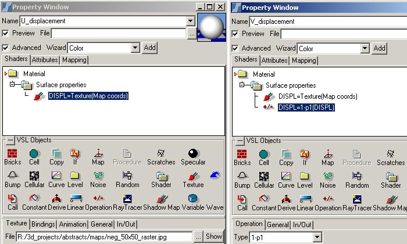The image size is (407, 244).
Task: Switch to Mapping tab in V_displacement window
Action: click(x=304, y=60)
